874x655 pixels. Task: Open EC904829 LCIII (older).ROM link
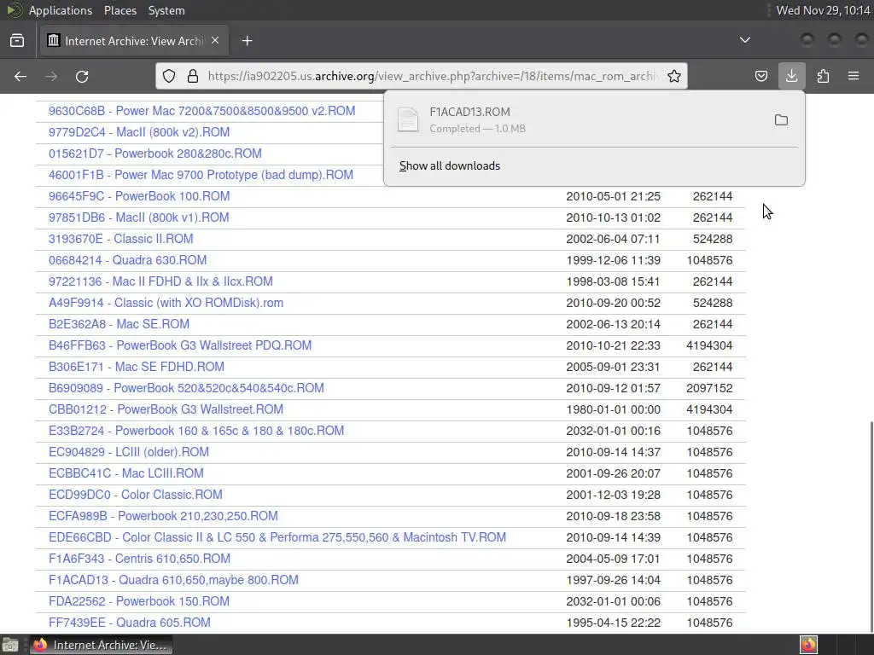tap(129, 452)
